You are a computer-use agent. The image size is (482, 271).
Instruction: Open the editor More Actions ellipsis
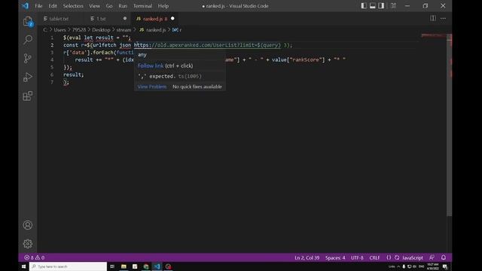[x=443, y=18]
